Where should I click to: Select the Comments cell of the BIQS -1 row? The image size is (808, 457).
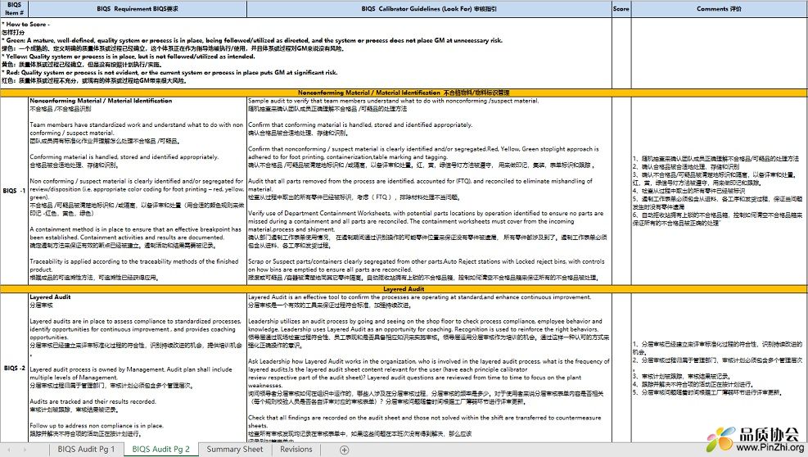click(719, 190)
